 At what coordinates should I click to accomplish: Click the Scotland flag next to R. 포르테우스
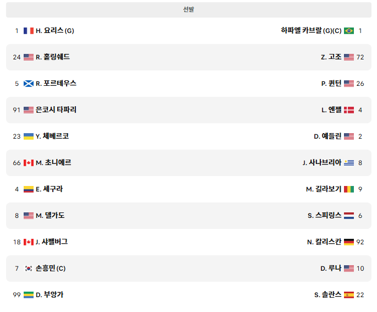click(x=29, y=84)
